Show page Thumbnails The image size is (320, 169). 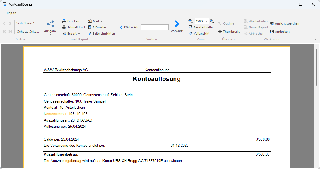click(229, 32)
